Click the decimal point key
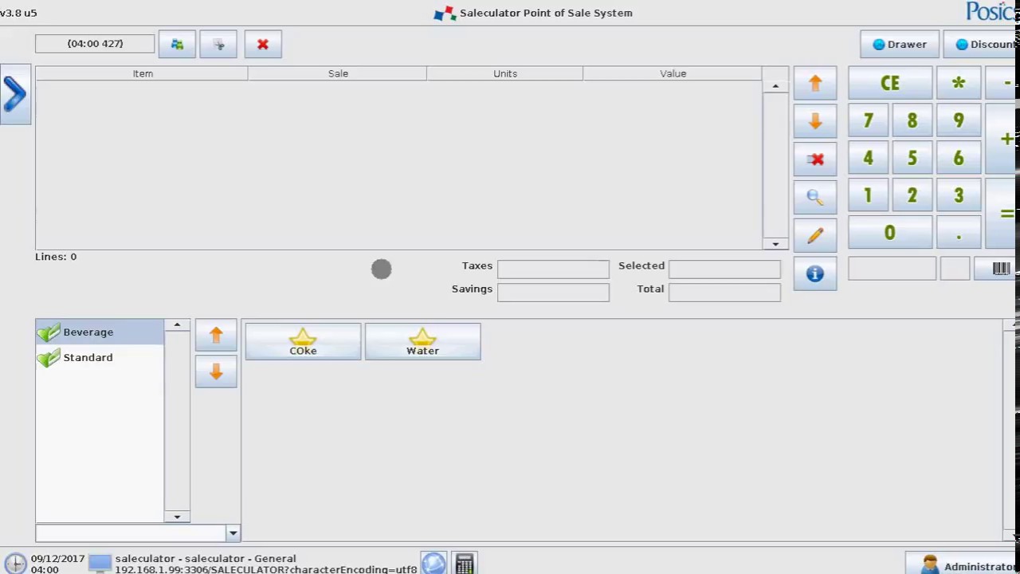The image size is (1020, 574). pyautogui.click(x=959, y=233)
